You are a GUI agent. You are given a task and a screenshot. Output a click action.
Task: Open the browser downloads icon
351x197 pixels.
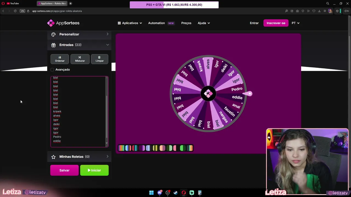(319, 11)
